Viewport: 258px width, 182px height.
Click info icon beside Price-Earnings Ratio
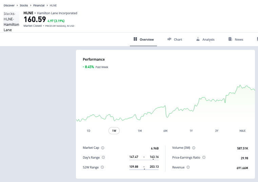click(204, 157)
